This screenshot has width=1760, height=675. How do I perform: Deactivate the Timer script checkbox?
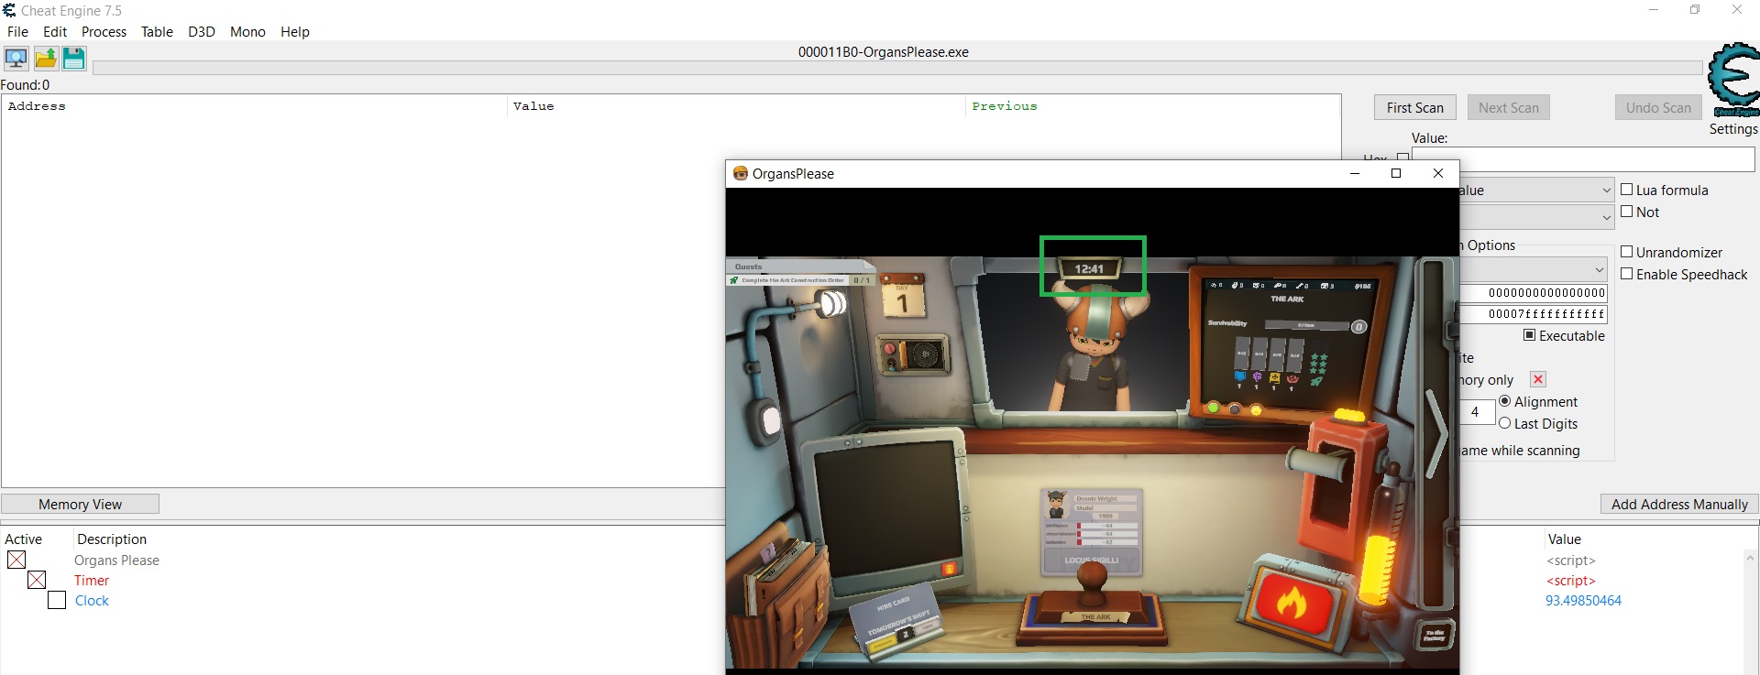(x=37, y=580)
